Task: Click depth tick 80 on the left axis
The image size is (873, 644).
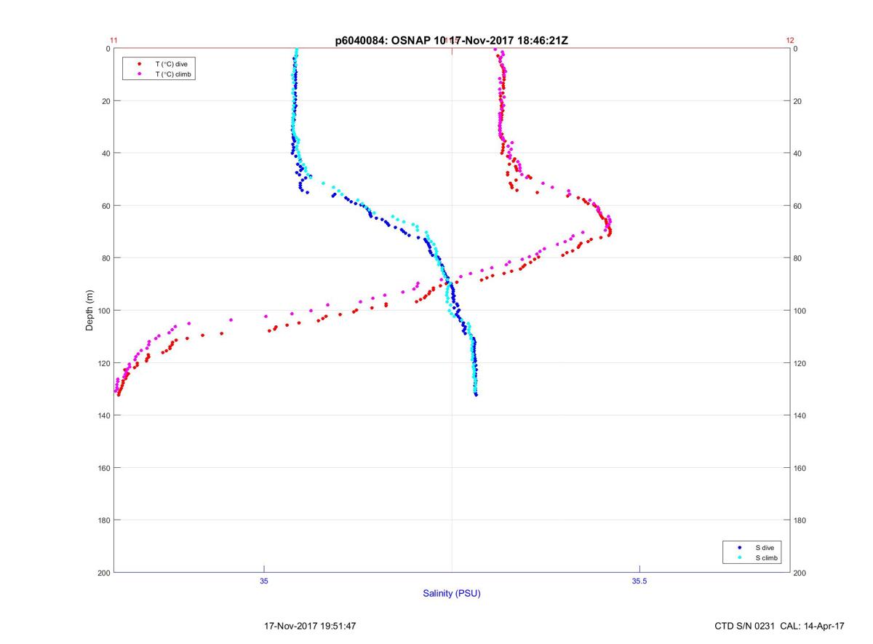Action: [105, 258]
